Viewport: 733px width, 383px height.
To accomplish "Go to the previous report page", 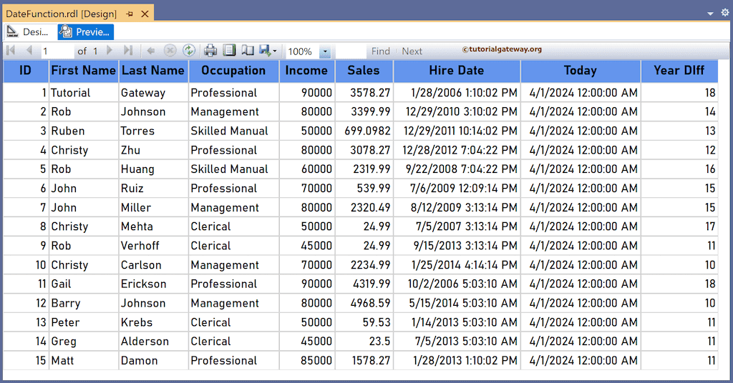I will point(29,51).
